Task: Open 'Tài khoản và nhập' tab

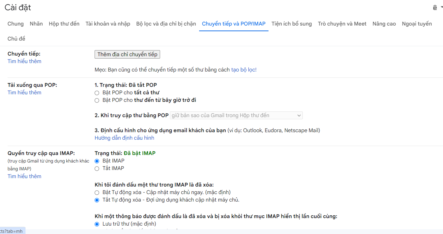Action: [x=108, y=24]
